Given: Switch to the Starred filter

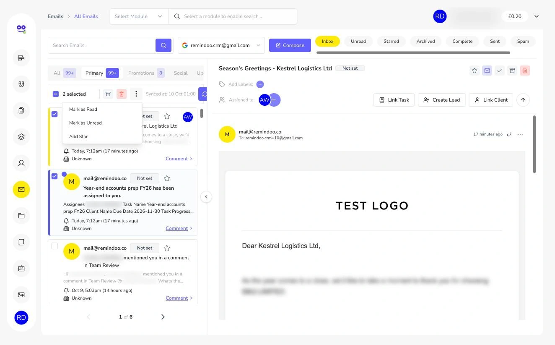Looking at the screenshot, I should (x=391, y=41).
